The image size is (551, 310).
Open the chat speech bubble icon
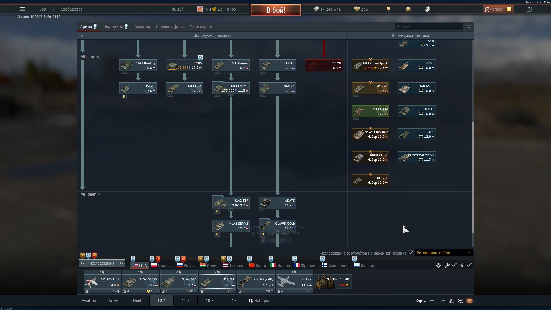point(461,301)
